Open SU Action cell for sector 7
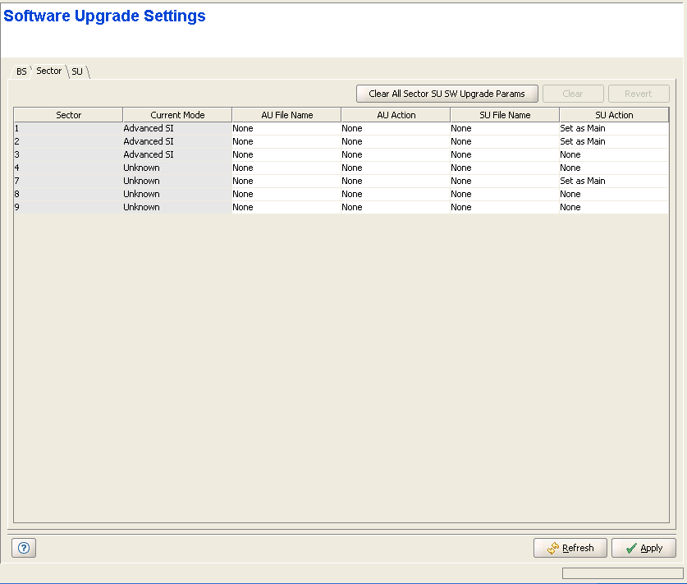Image resolution: width=687 pixels, height=584 pixels. coord(613,181)
